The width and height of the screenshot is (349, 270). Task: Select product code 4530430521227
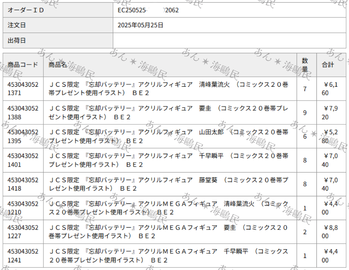pos(23,232)
